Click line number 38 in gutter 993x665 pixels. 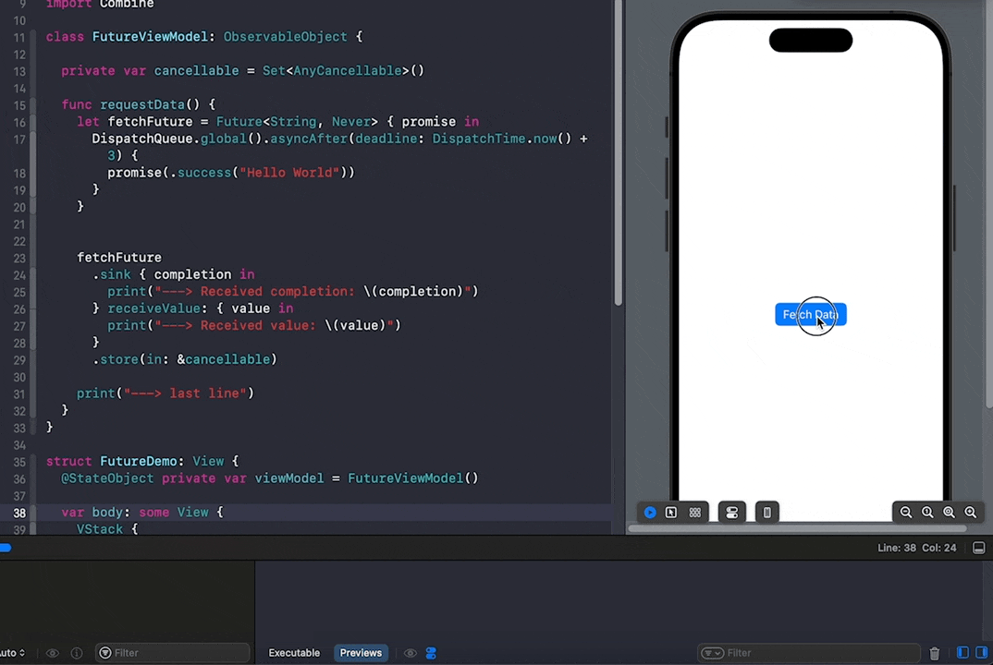point(19,514)
